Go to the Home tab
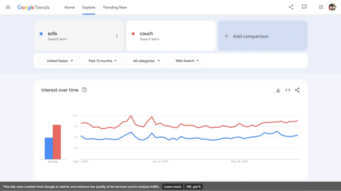Viewport: 341px width, 191px height. click(x=69, y=7)
